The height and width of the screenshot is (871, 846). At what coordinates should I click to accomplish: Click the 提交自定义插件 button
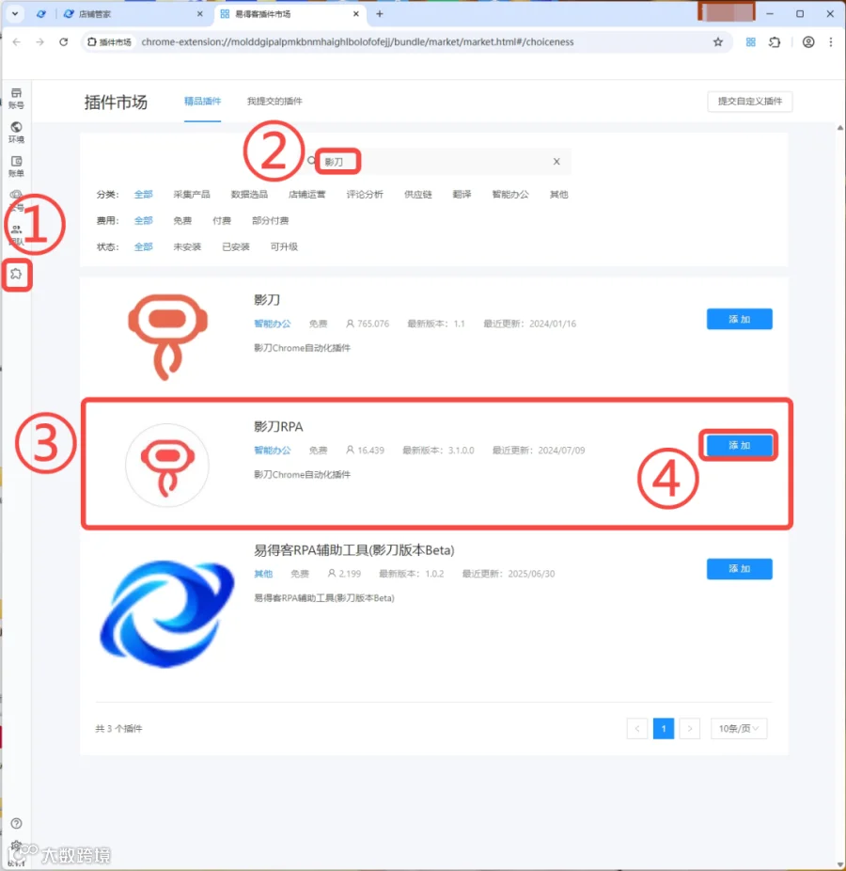coord(750,101)
